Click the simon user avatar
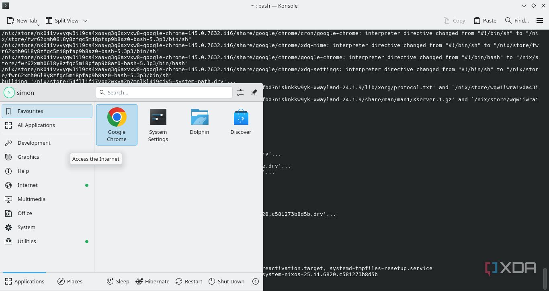This screenshot has height=291, width=549. click(x=9, y=92)
